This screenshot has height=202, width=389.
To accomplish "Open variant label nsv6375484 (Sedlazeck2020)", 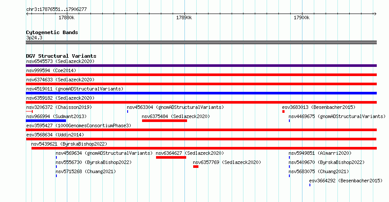I will coord(176,116).
